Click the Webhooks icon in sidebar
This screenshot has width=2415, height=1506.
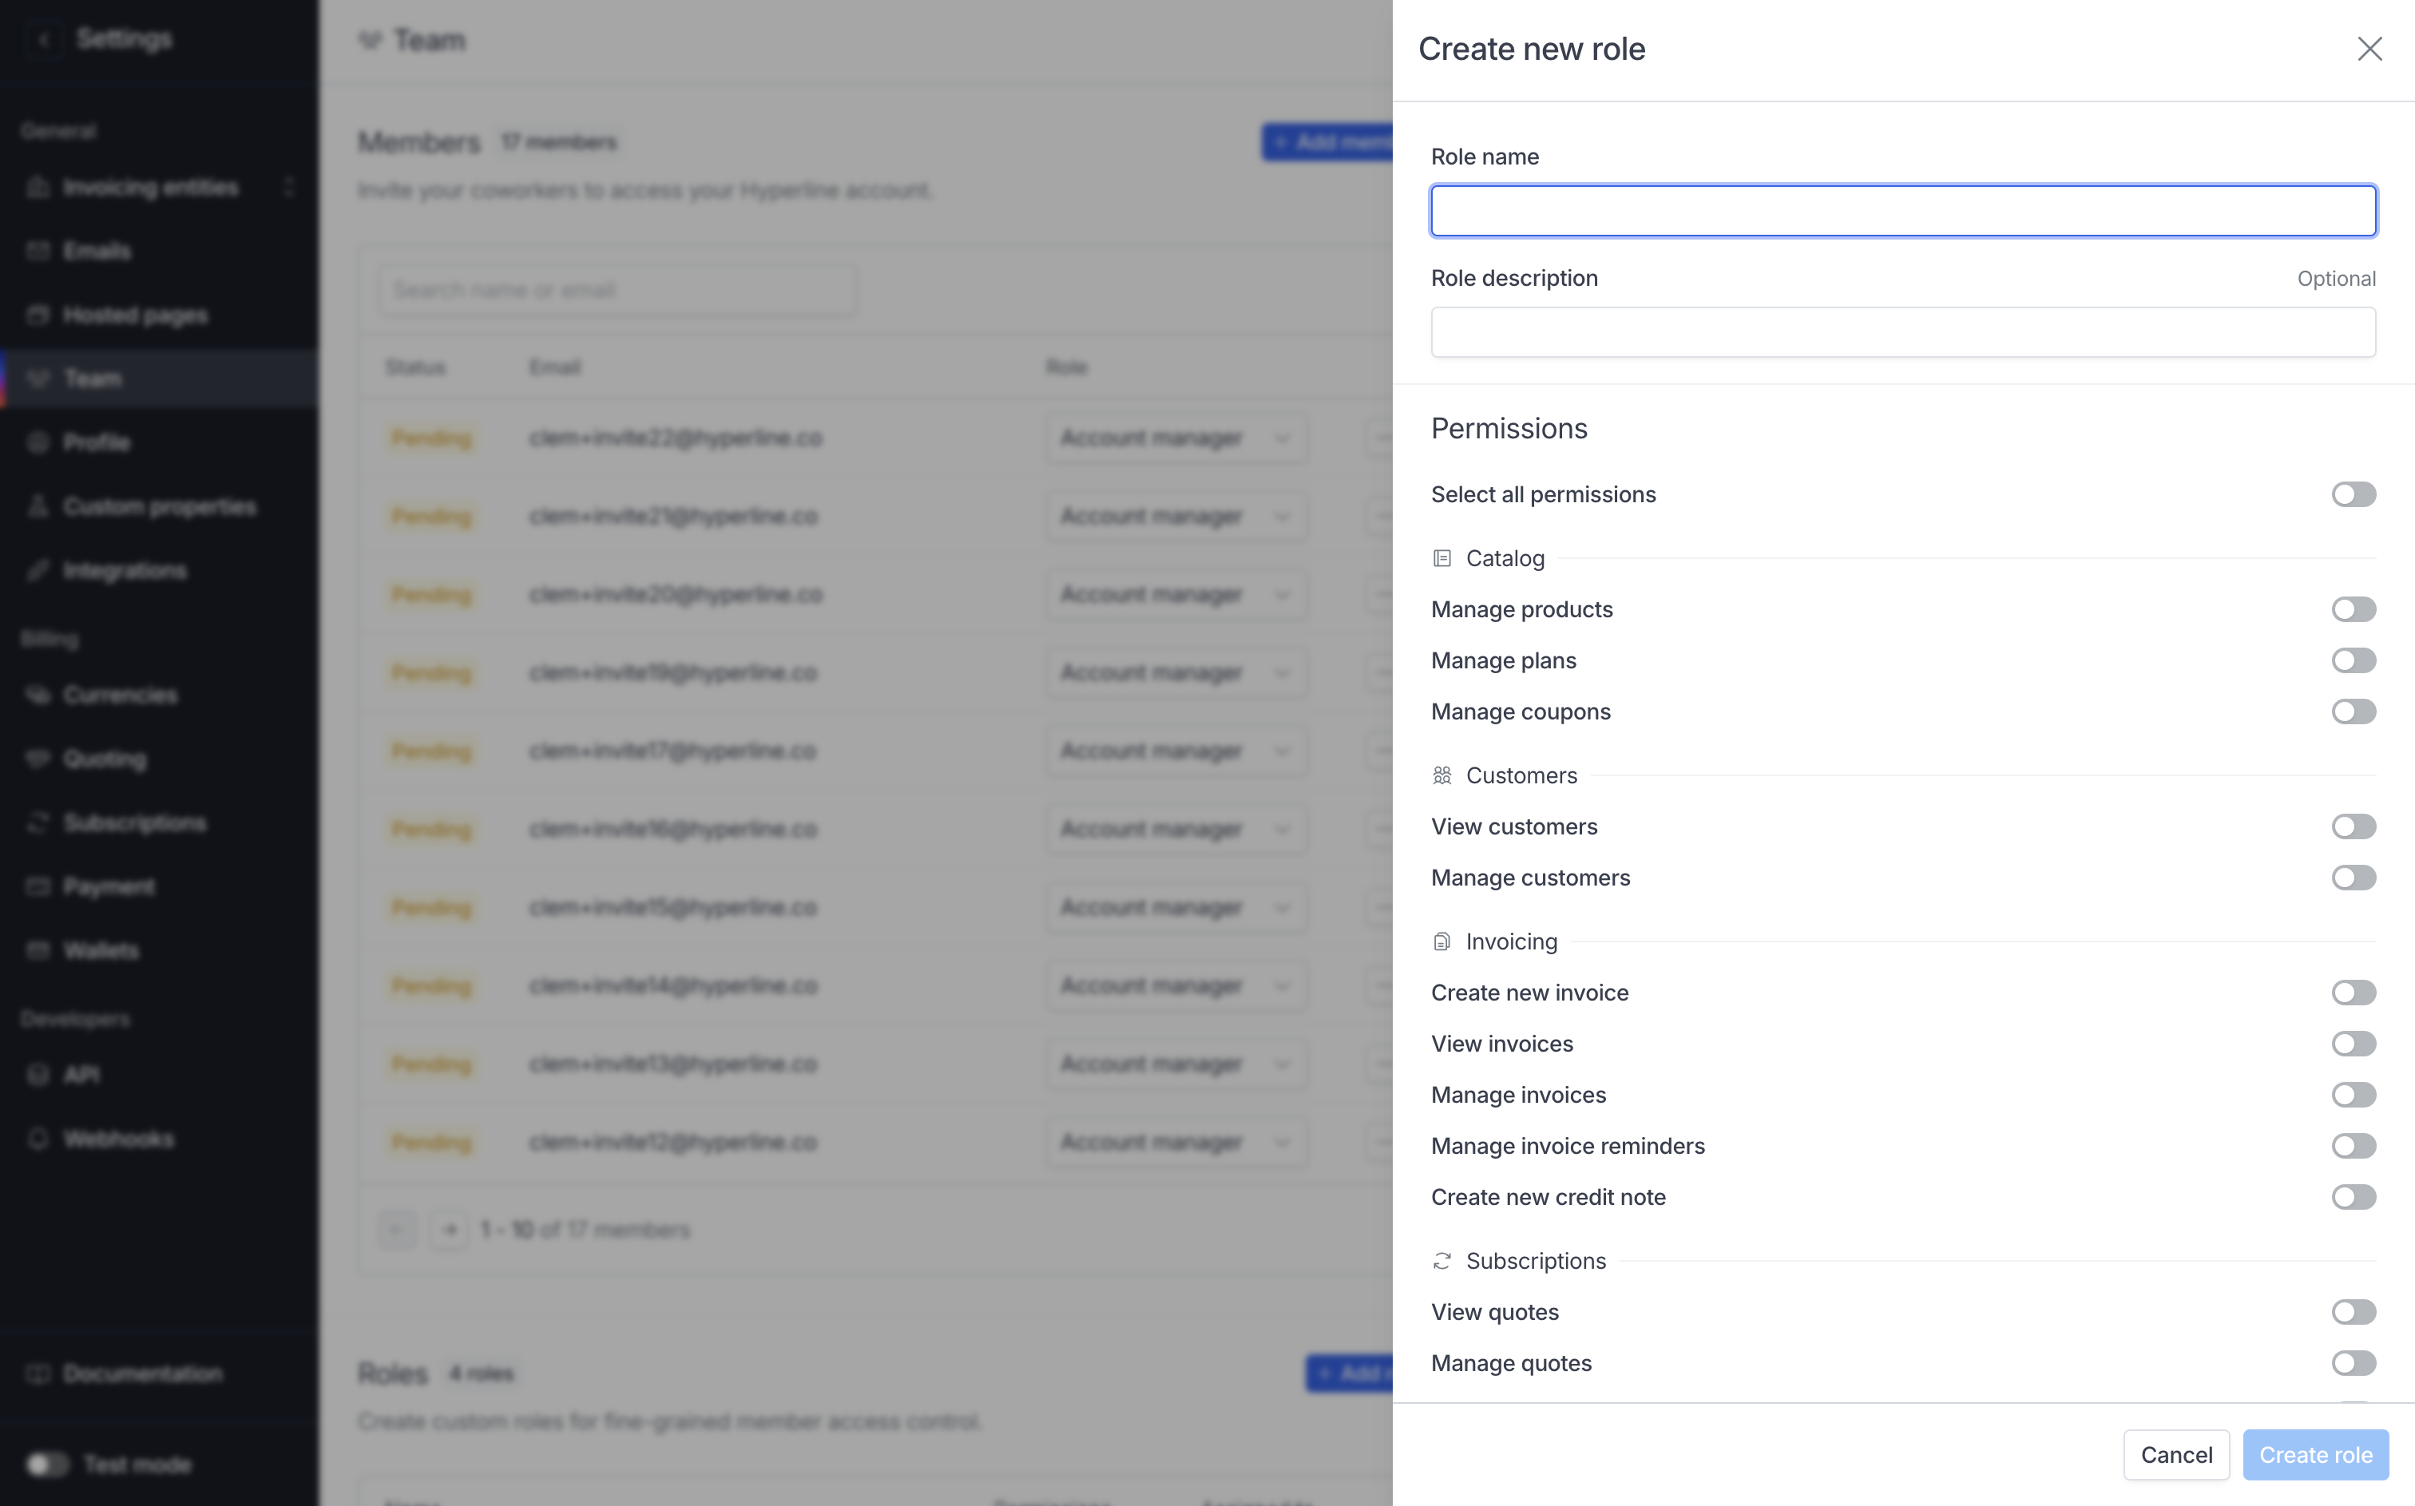[38, 1139]
